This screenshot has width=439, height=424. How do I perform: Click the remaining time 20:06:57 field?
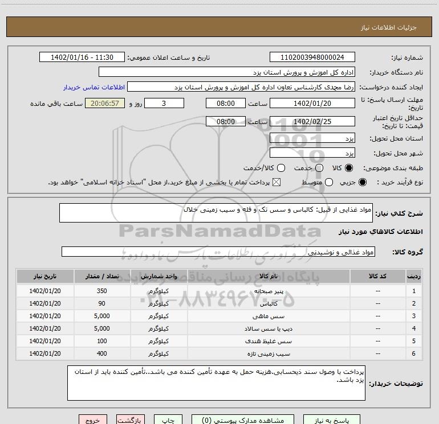(x=105, y=103)
